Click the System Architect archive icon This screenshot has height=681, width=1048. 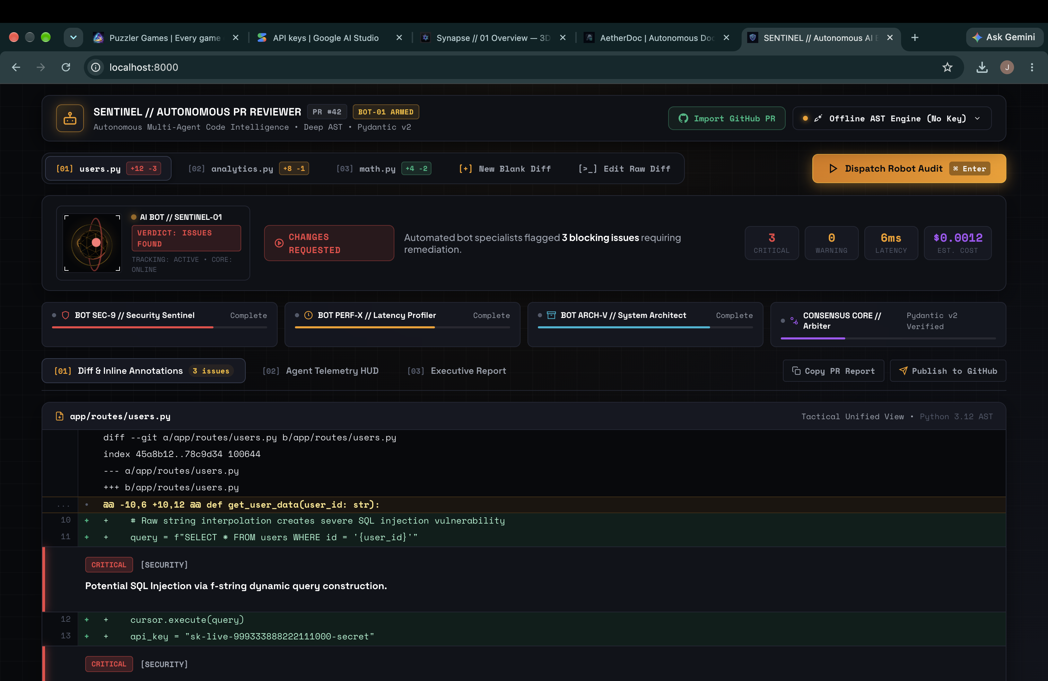(551, 316)
